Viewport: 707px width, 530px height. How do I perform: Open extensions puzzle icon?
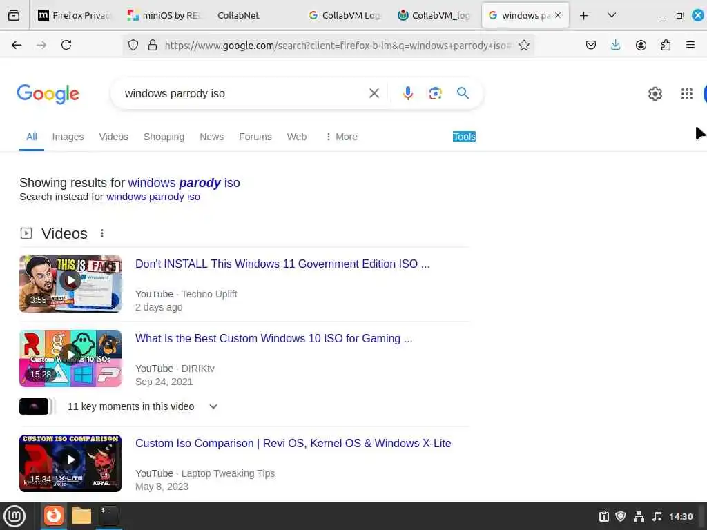666,45
